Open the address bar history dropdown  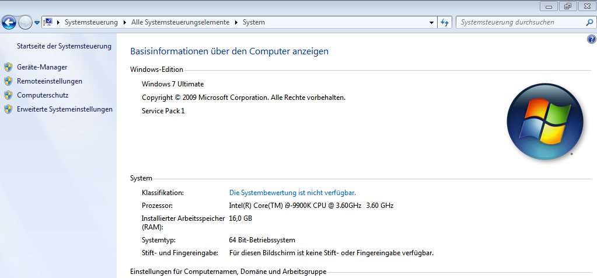431,22
